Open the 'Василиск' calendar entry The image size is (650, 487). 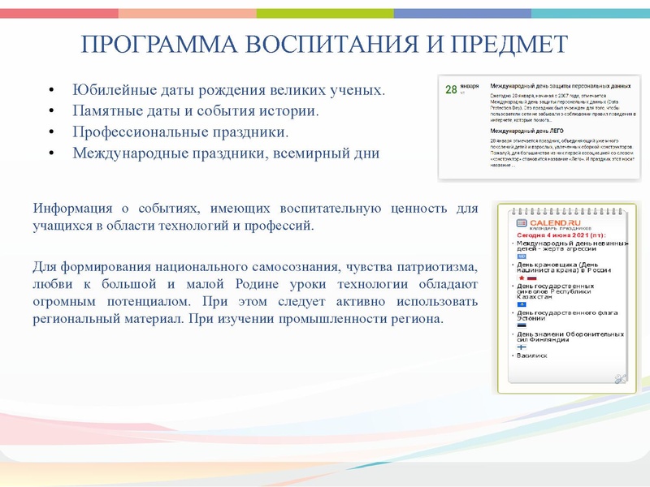point(532,357)
